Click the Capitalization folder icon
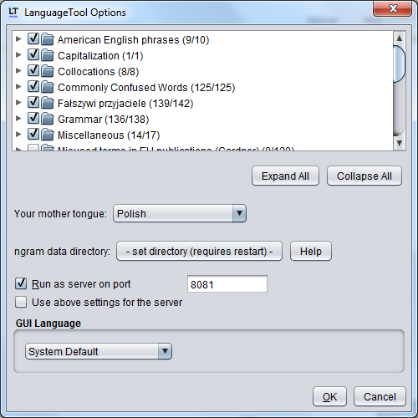418x418 pixels. [x=48, y=55]
